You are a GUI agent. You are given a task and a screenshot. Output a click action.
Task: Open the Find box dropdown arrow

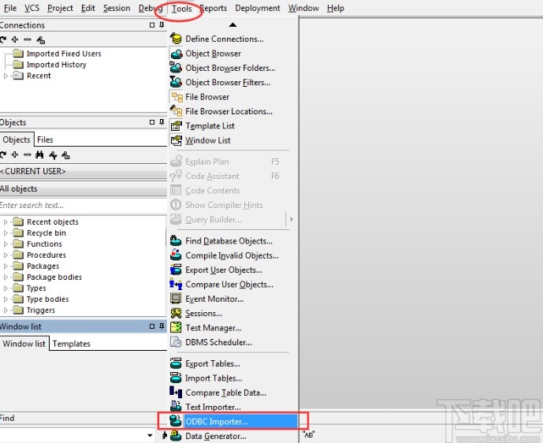tap(150, 435)
